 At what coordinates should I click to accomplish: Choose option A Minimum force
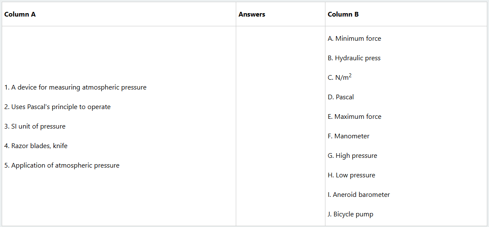click(x=354, y=39)
